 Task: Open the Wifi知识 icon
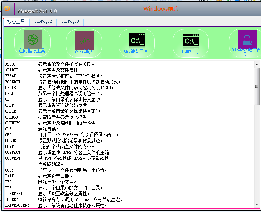pos(84,43)
